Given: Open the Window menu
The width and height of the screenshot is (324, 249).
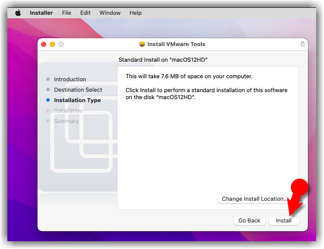Looking at the screenshot, I should click(110, 13).
